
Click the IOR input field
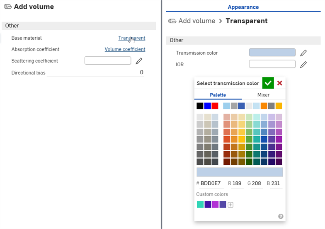pos(272,64)
